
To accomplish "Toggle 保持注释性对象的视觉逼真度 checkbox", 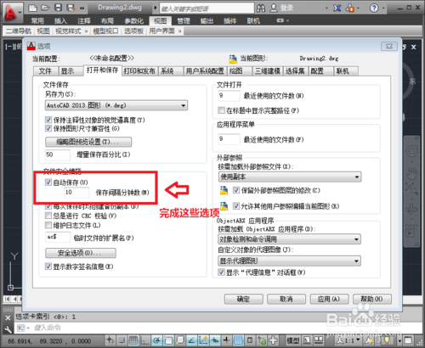I will 48,120.
